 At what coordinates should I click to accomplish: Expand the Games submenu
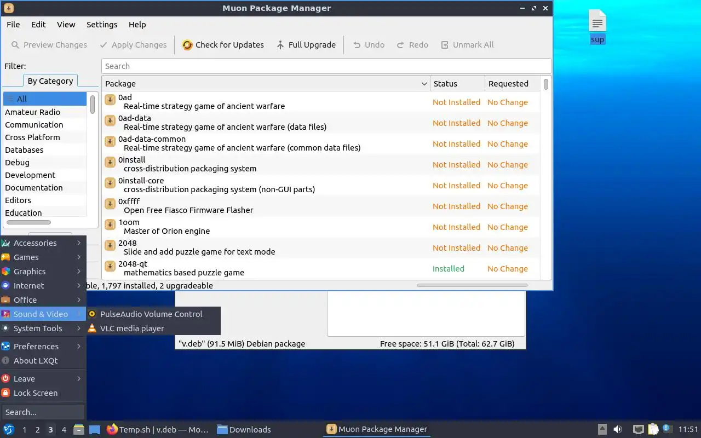pyautogui.click(x=43, y=257)
